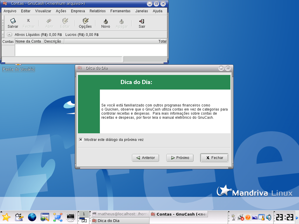This screenshot has width=299, height=224.
Task: Click the orange help tray icon
Action: (x=248, y=217)
